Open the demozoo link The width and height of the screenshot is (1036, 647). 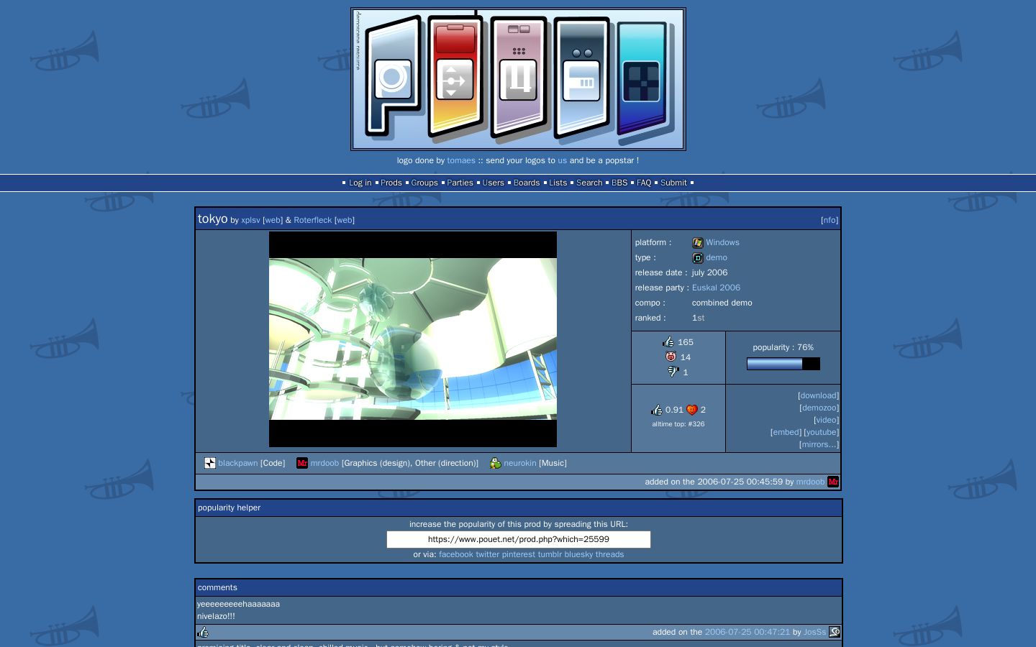tap(819, 408)
